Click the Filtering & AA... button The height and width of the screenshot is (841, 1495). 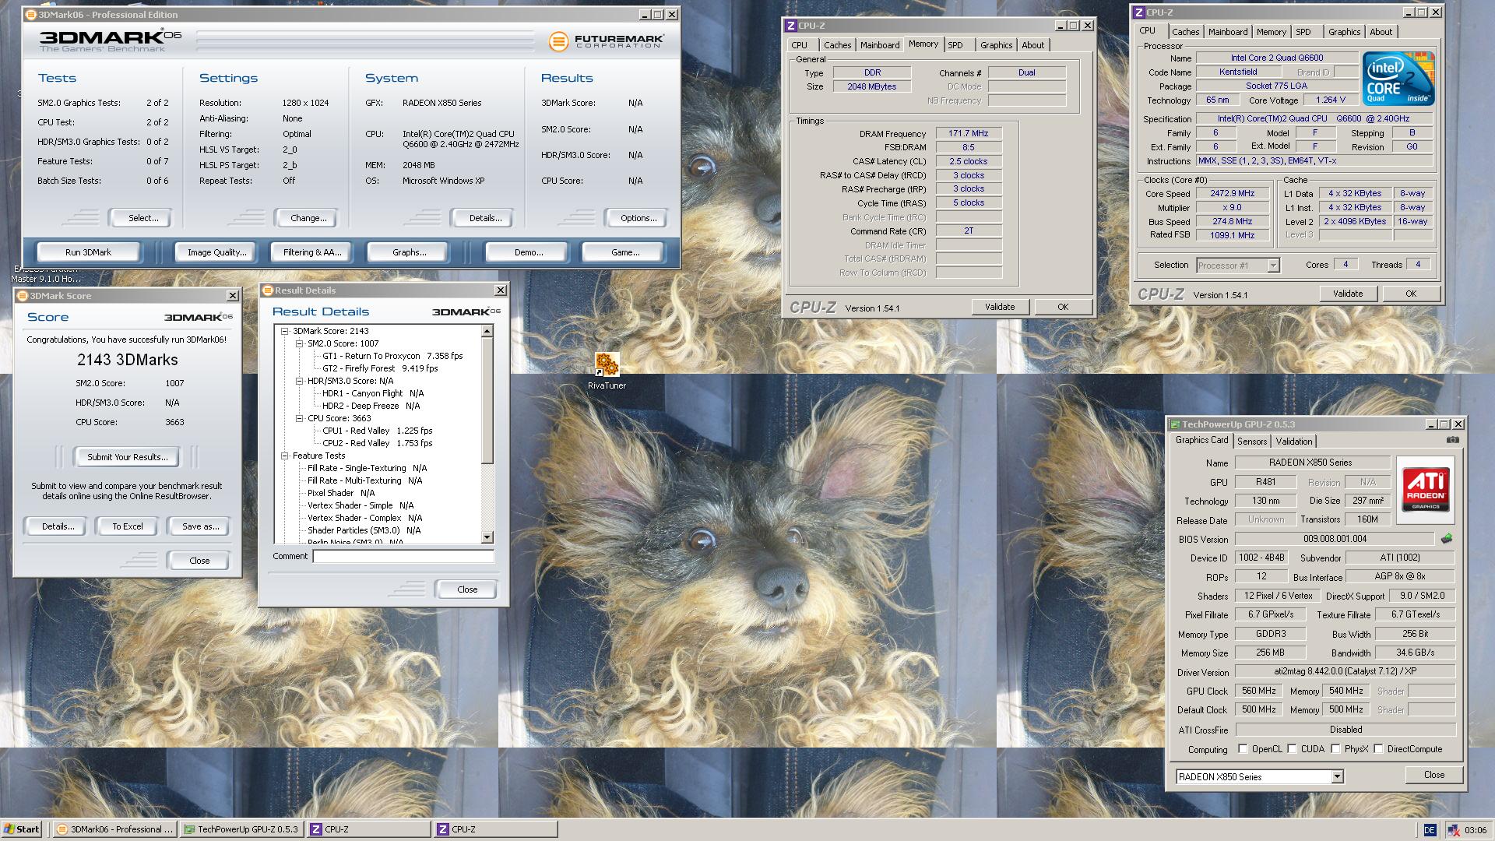[x=312, y=252]
